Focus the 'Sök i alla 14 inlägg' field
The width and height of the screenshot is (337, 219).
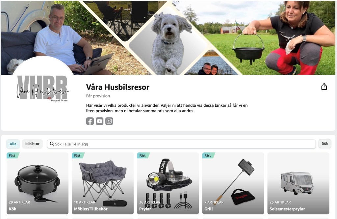coord(181,144)
